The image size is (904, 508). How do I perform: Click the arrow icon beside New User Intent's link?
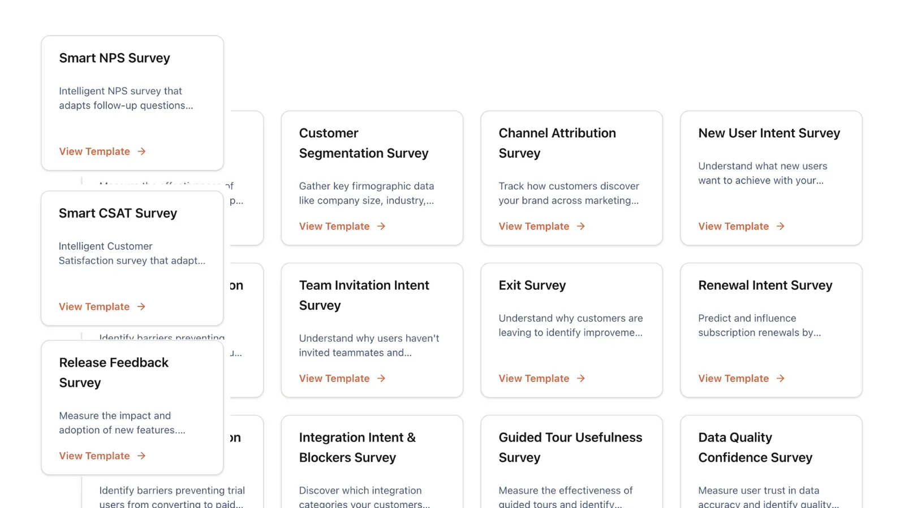click(x=781, y=226)
